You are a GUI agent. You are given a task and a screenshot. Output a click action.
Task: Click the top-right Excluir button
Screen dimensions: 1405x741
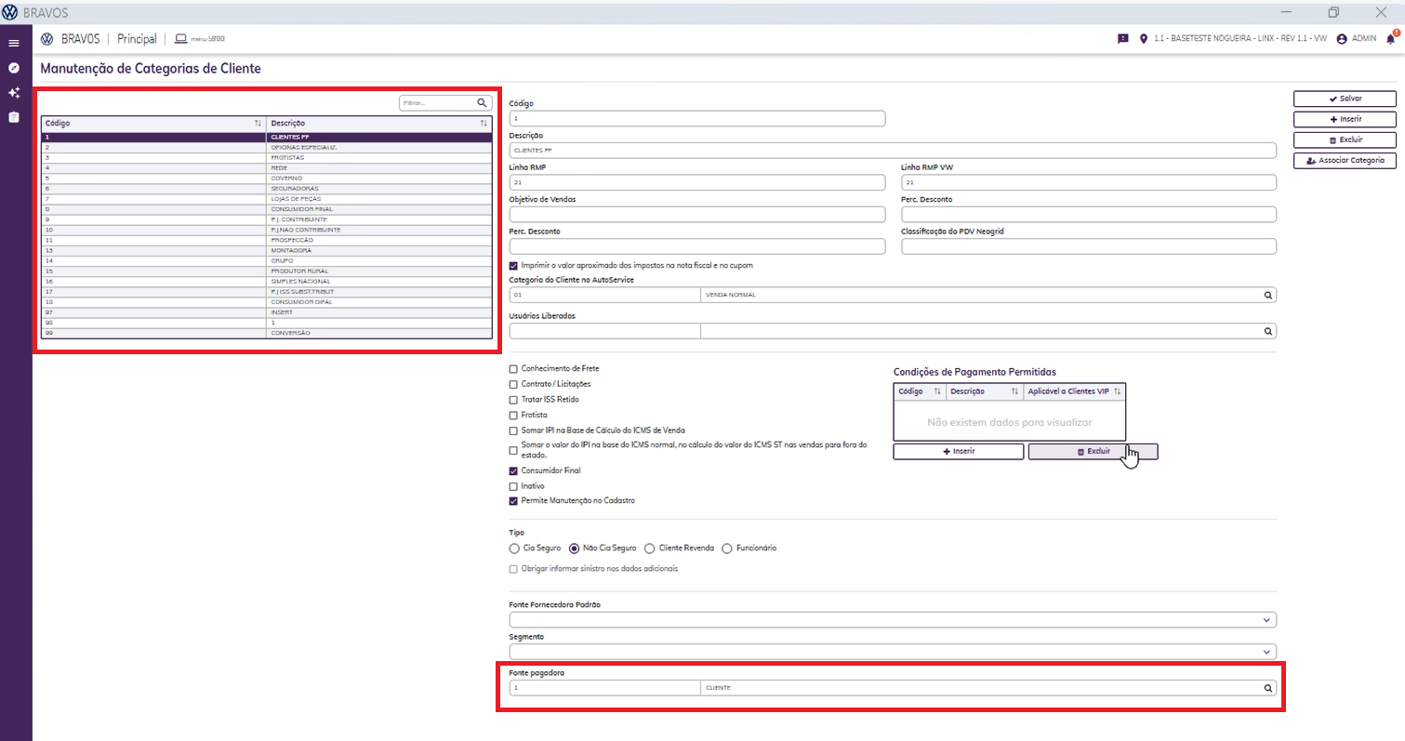pyautogui.click(x=1345, y=139)
